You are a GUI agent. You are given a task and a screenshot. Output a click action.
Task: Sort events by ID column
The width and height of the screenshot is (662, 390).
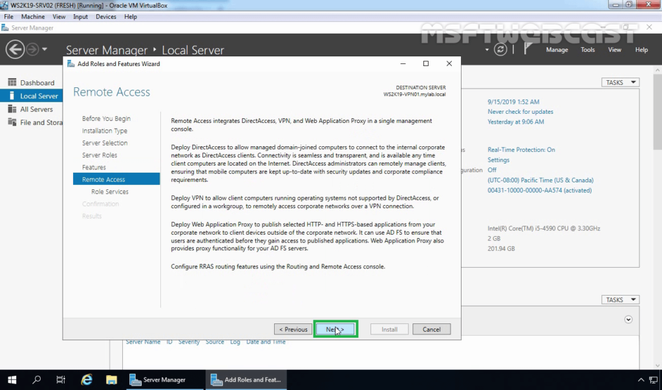[169, 342]
